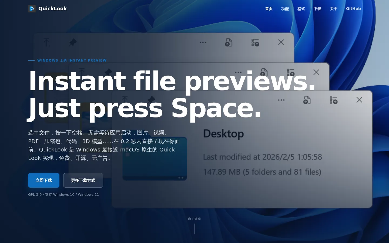Go to the 功能 section
Screen dimensions: 389x243
285,9
